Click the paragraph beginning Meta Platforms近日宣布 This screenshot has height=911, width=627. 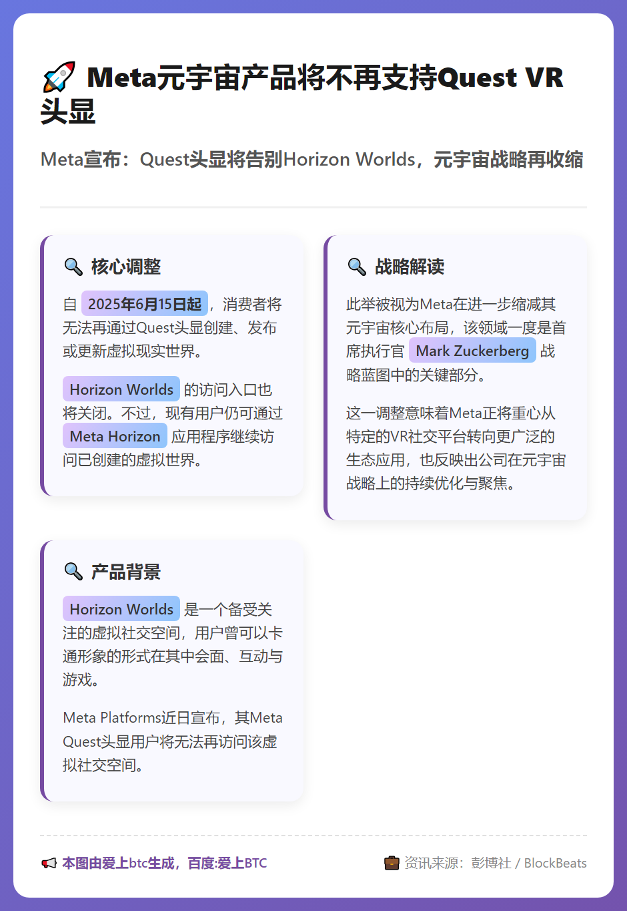173,741
